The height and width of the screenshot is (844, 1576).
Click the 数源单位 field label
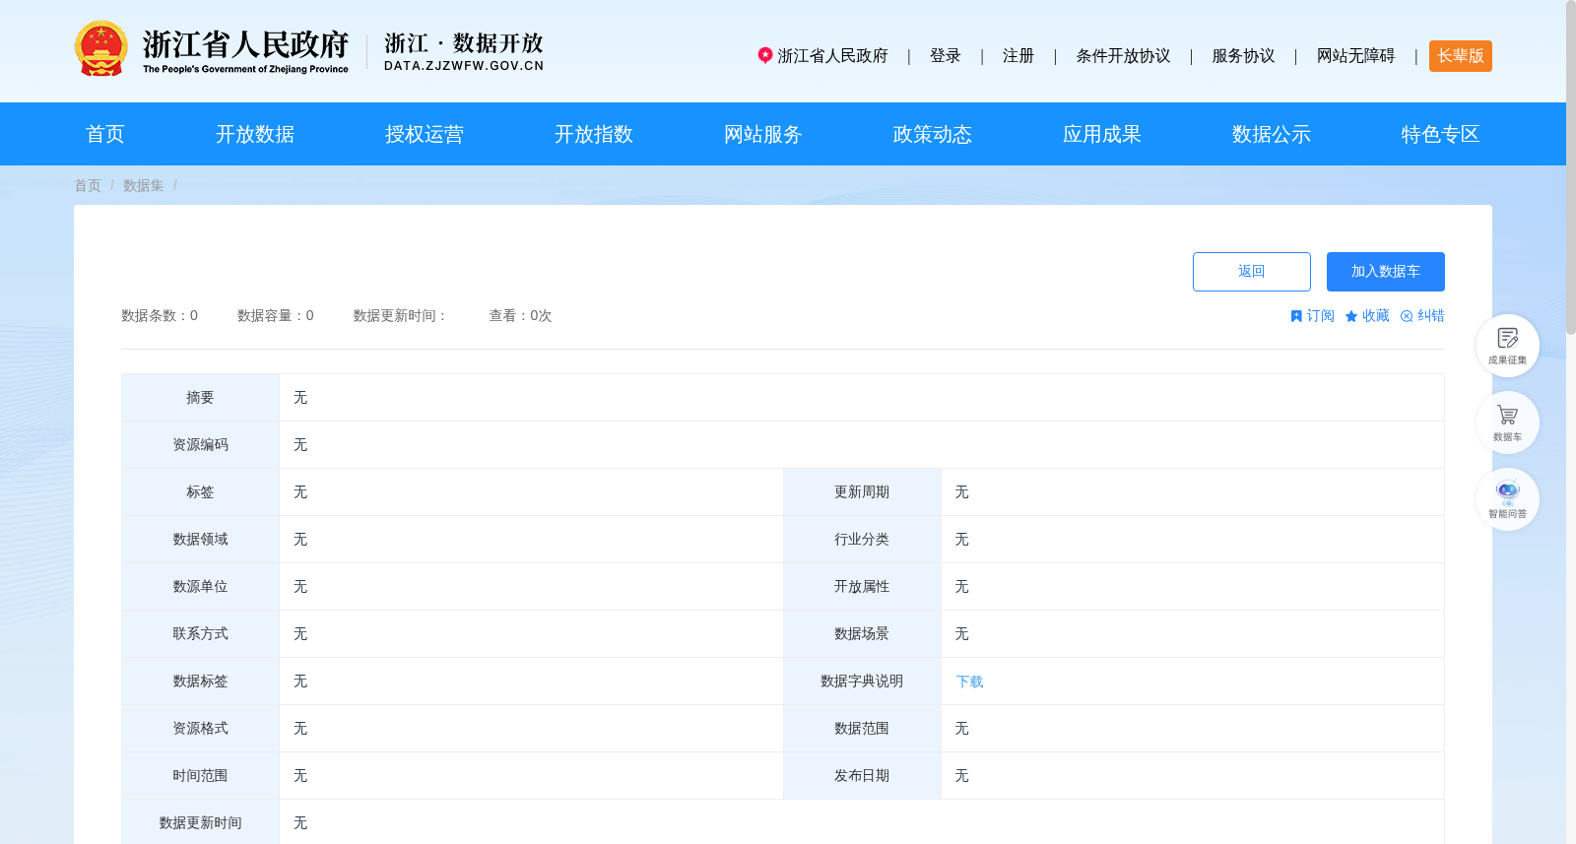(200, 587)
